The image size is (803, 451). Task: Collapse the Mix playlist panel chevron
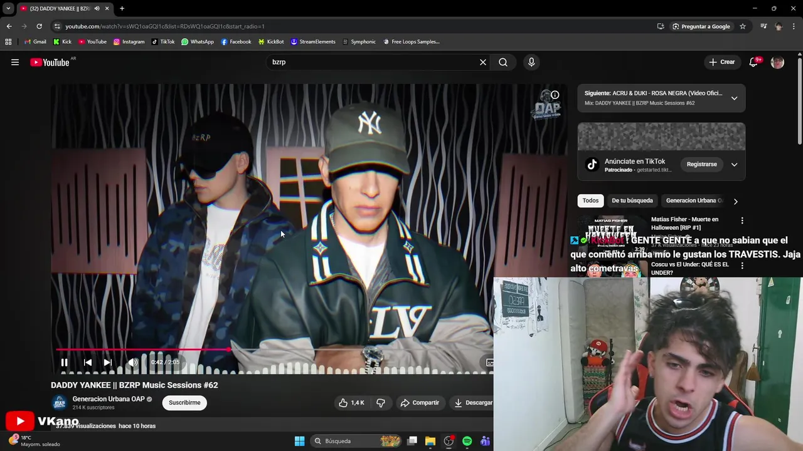(x=734, y=98)
